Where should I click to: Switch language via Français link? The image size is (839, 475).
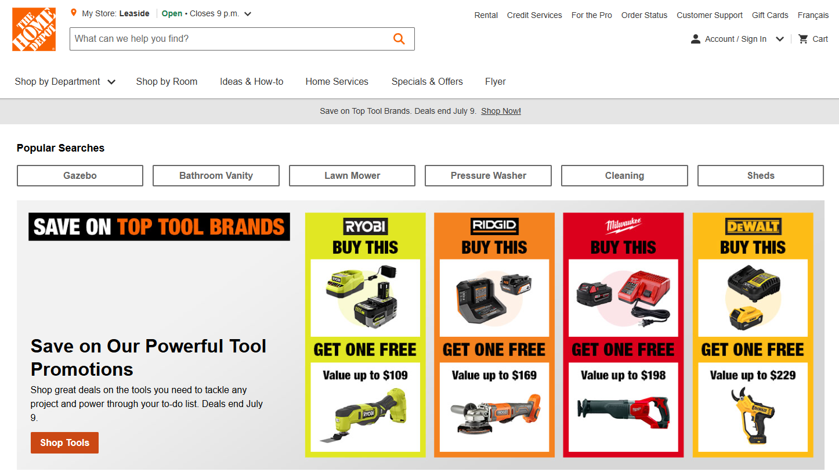[813, 15]
